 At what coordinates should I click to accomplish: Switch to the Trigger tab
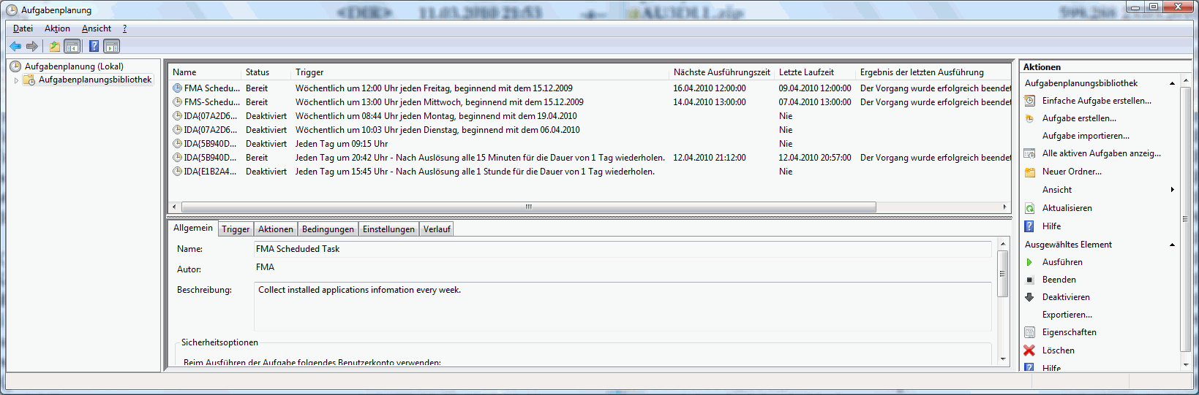236,229
